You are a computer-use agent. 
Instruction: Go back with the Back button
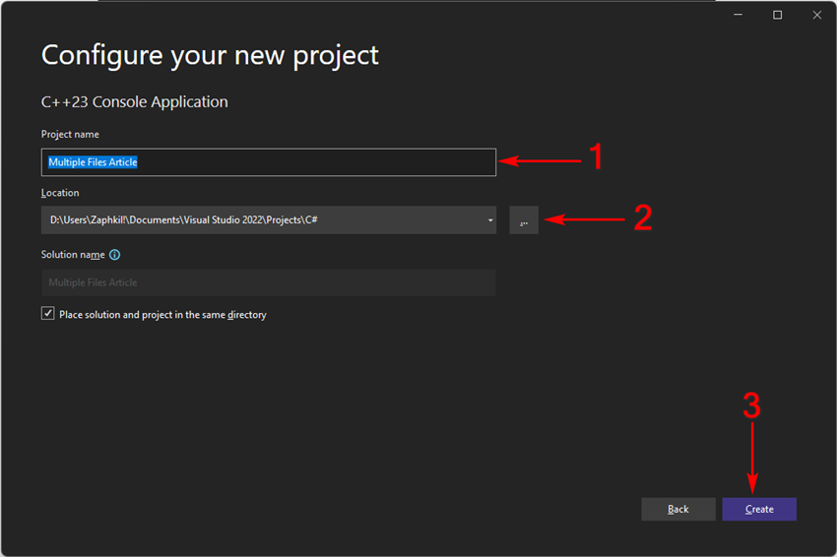[677, 509]
